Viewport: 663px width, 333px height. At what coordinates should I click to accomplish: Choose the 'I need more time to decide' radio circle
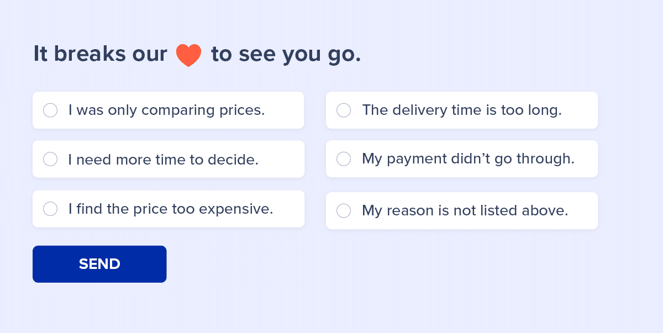coord(50,160)
